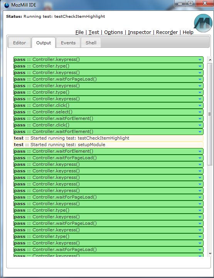The image size is (214, 278).
Task: Expand click() row between the two waitForElement() rows
Action: pyautogui.click(x=200, y=125)
